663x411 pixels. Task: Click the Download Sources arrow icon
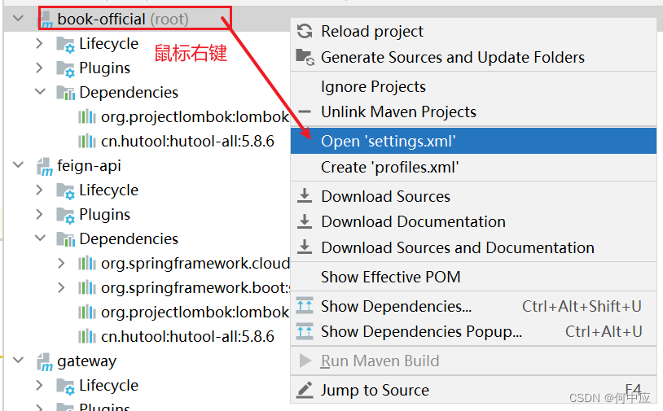click(x=305, y=196)
